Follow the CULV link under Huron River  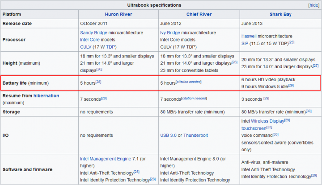85,47
